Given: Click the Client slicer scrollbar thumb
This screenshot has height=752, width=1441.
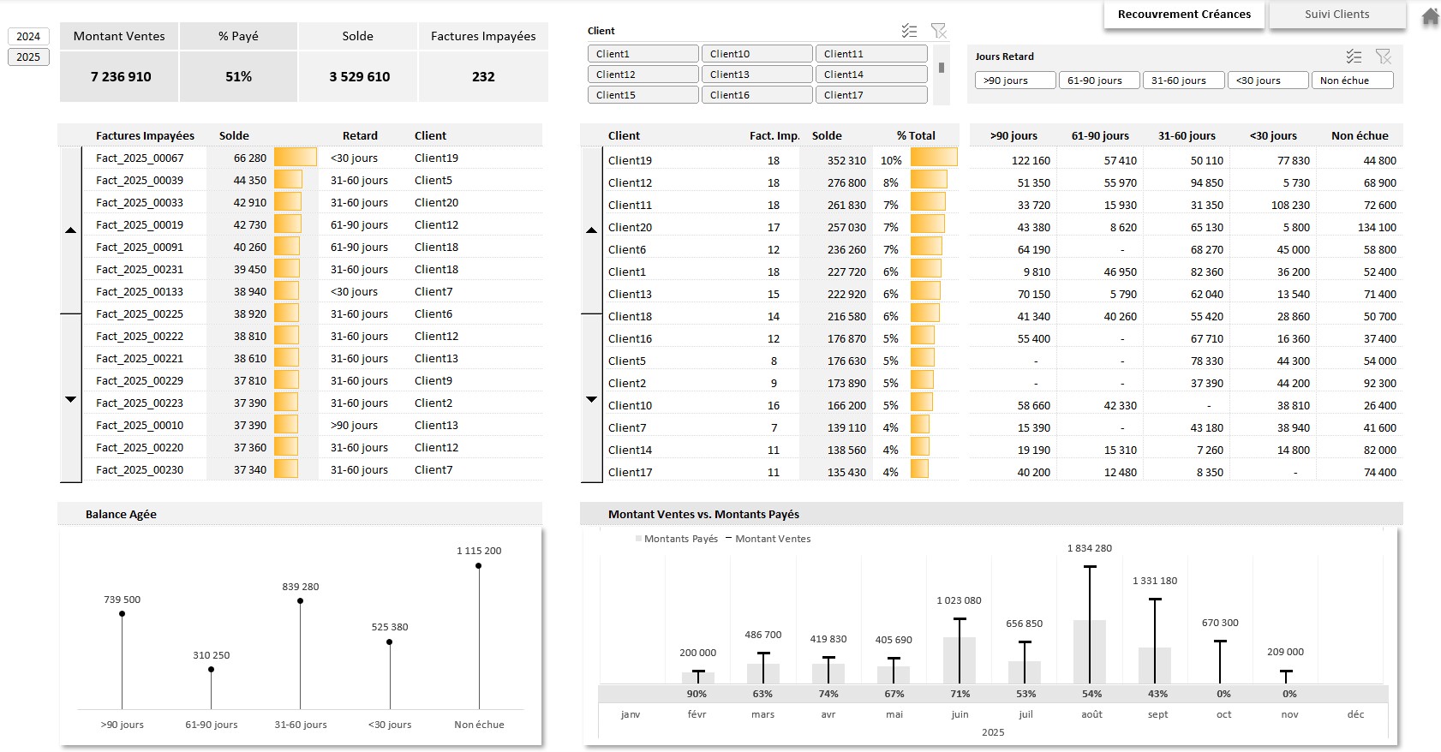Looking at the screenshot, I should click(x=942, y=68).
